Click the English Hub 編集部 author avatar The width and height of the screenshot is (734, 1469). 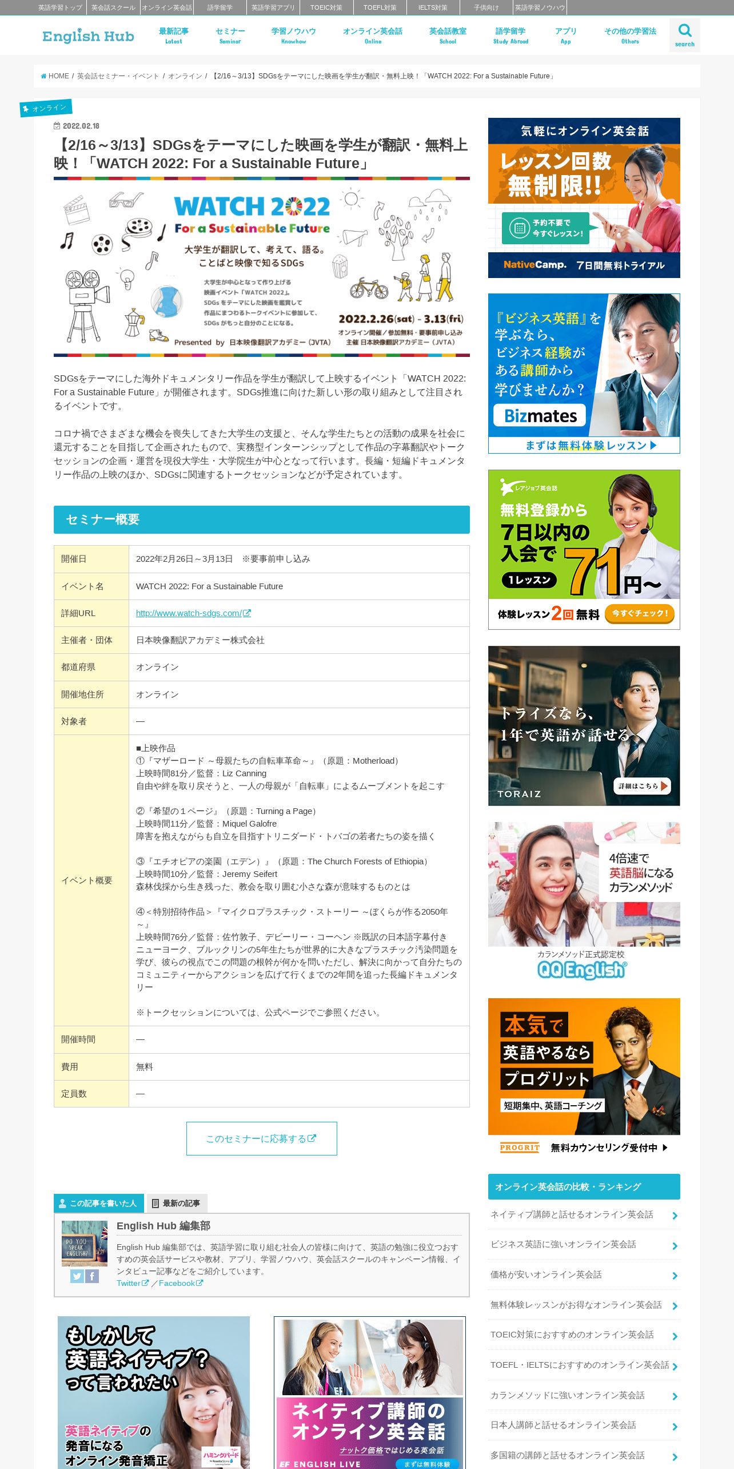point(85,1243)
